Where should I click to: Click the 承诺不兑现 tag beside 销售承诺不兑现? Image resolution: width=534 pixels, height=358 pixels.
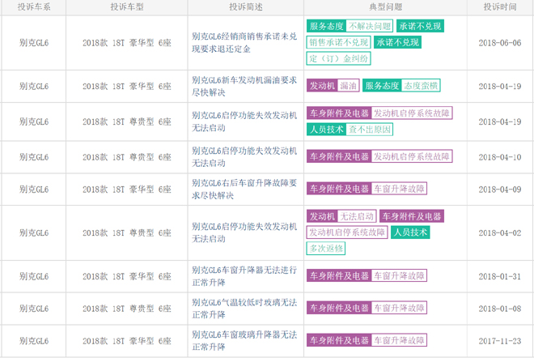pyautogui.click(x=397, y=42)
